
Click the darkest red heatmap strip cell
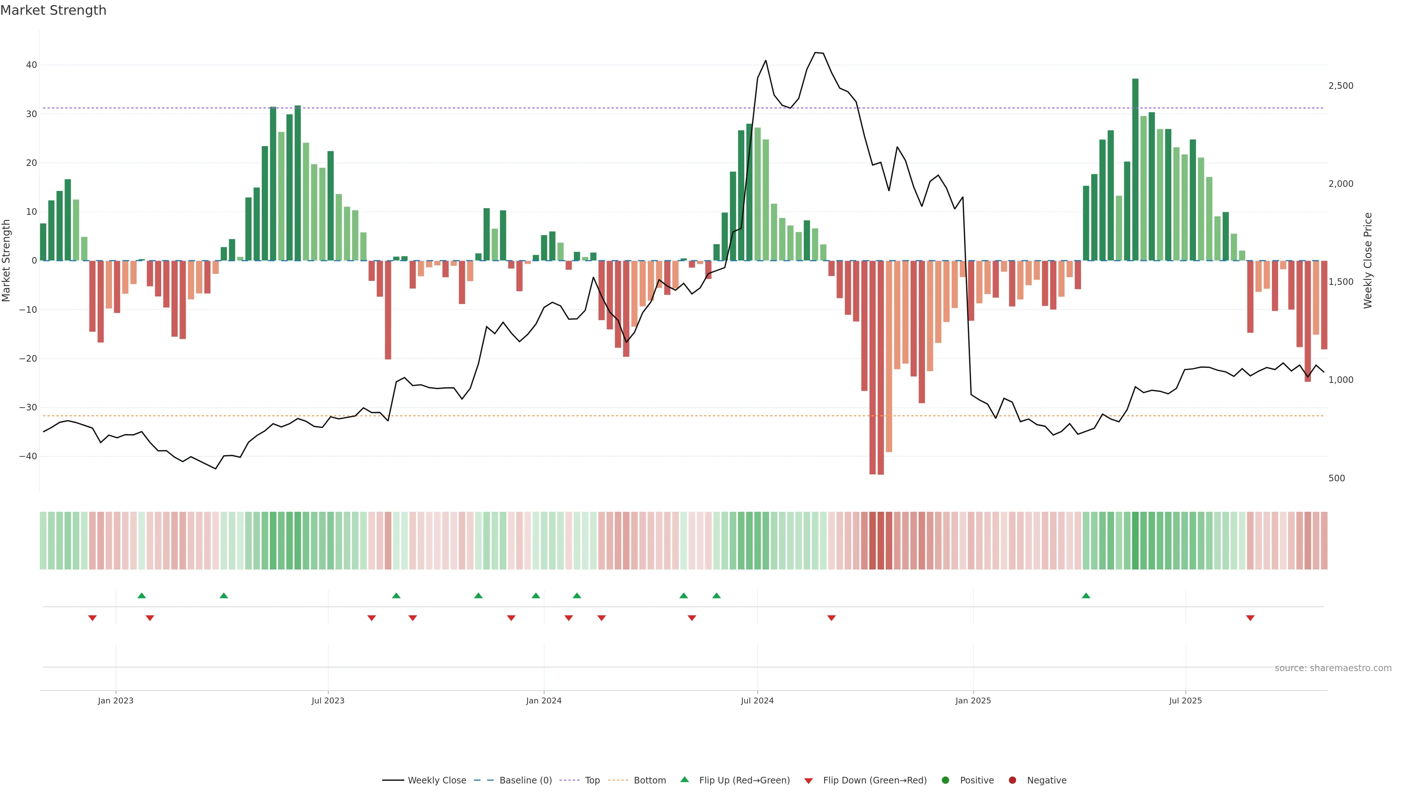click(x=881, y=540)
